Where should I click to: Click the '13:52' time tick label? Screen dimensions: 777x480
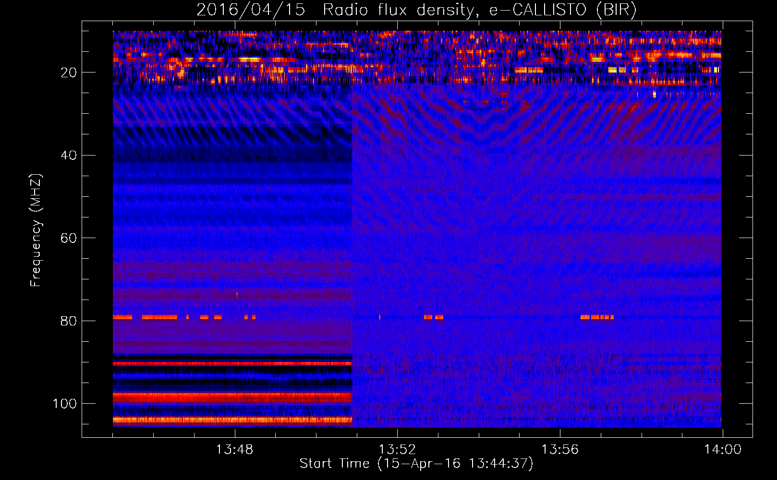tap(397, 450)
